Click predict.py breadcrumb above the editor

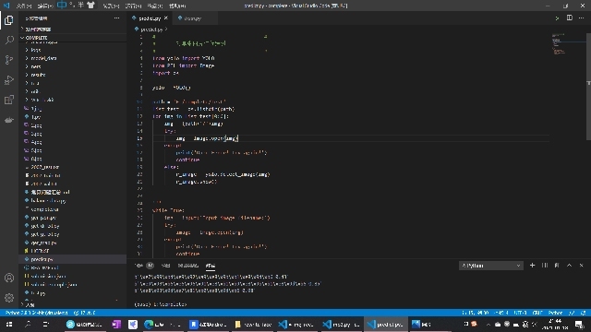coord(151,29)
